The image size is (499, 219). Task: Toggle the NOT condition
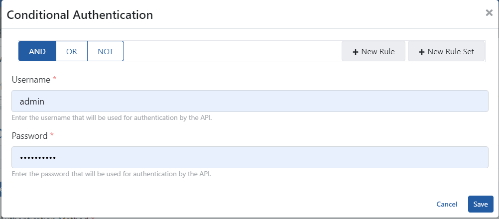pos(106,51)
